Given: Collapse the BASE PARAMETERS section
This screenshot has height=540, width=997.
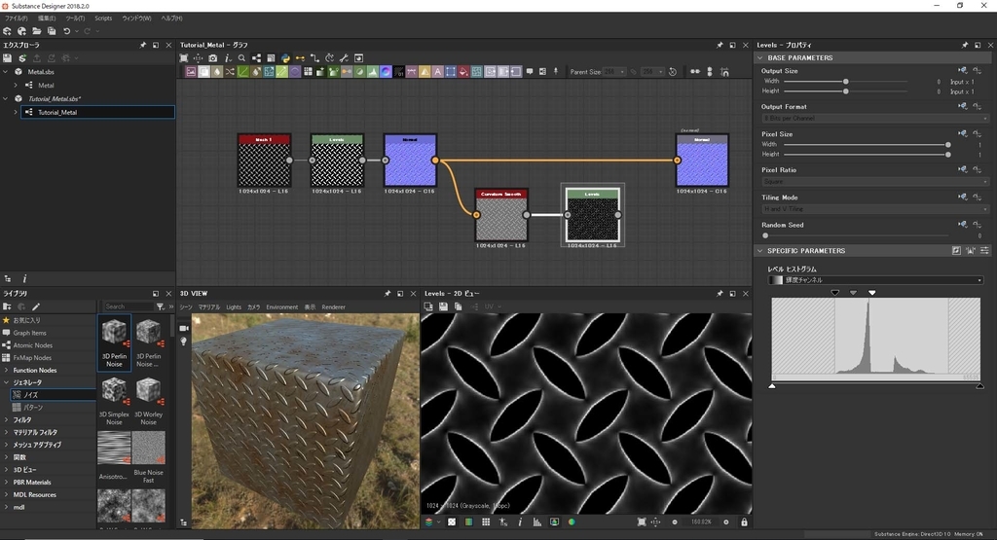Looking at the screenshot, I should point(760,58).
